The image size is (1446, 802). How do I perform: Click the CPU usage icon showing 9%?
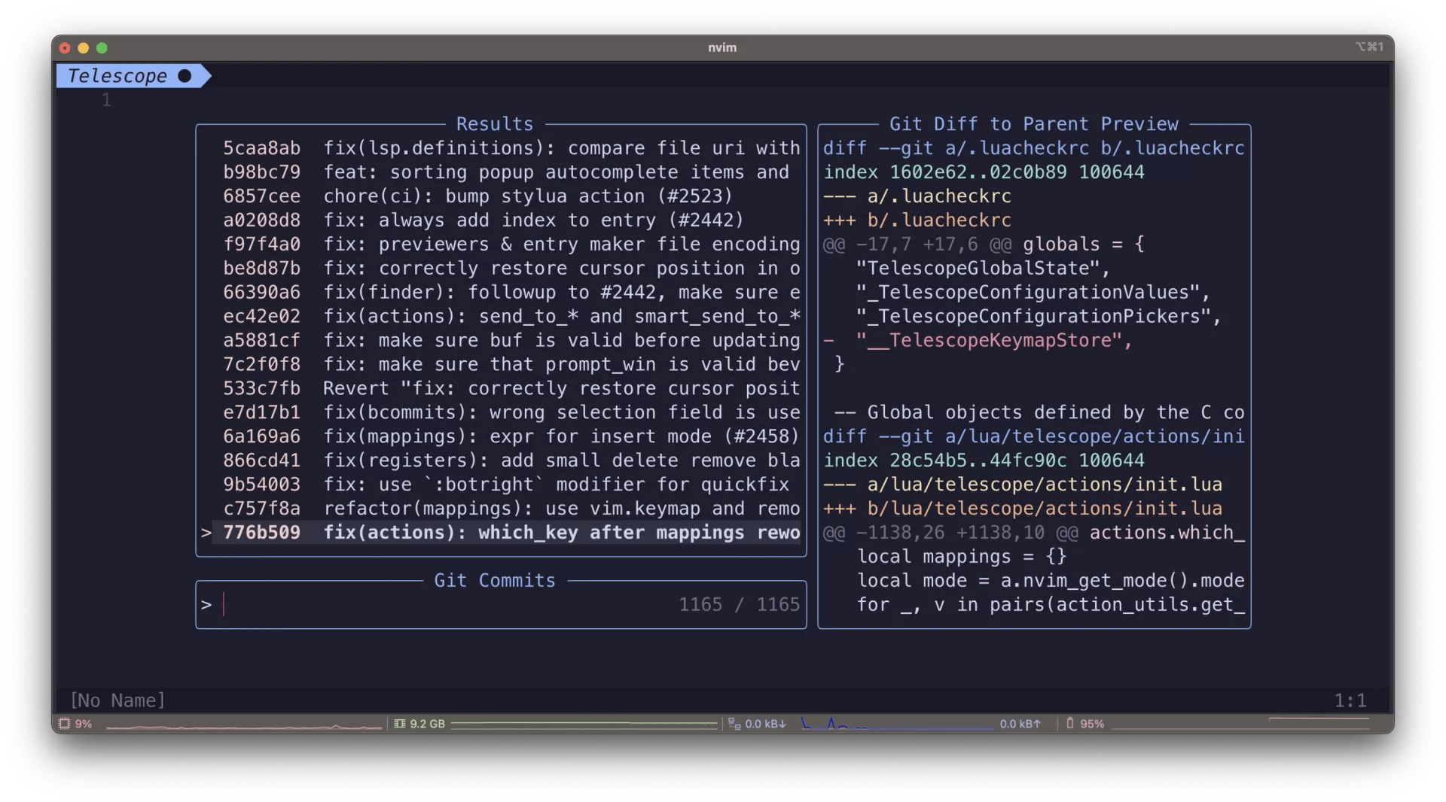pos(65,724)
